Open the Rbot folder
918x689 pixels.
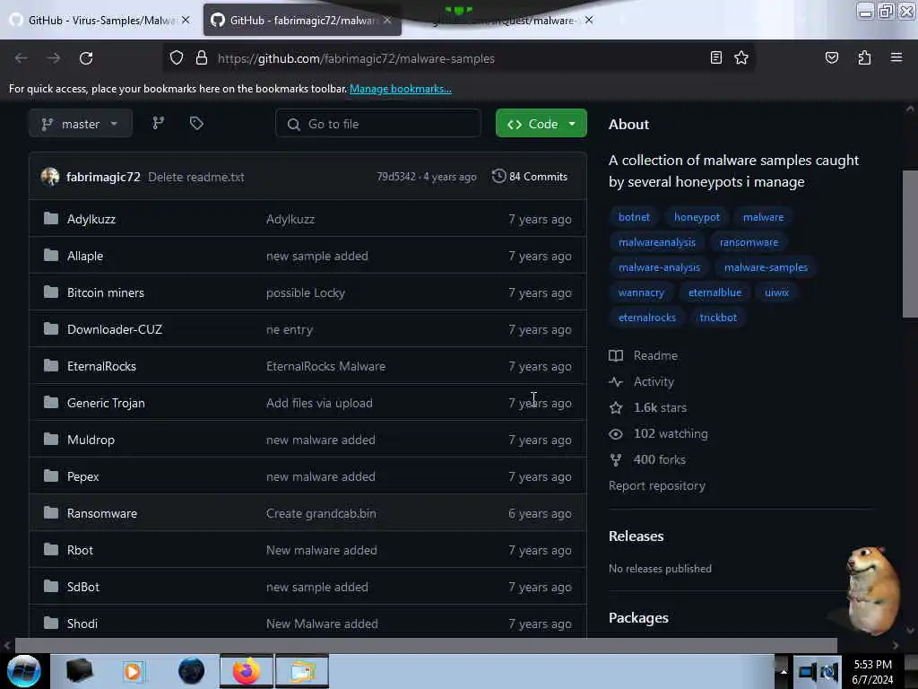[x=80, y=550]
